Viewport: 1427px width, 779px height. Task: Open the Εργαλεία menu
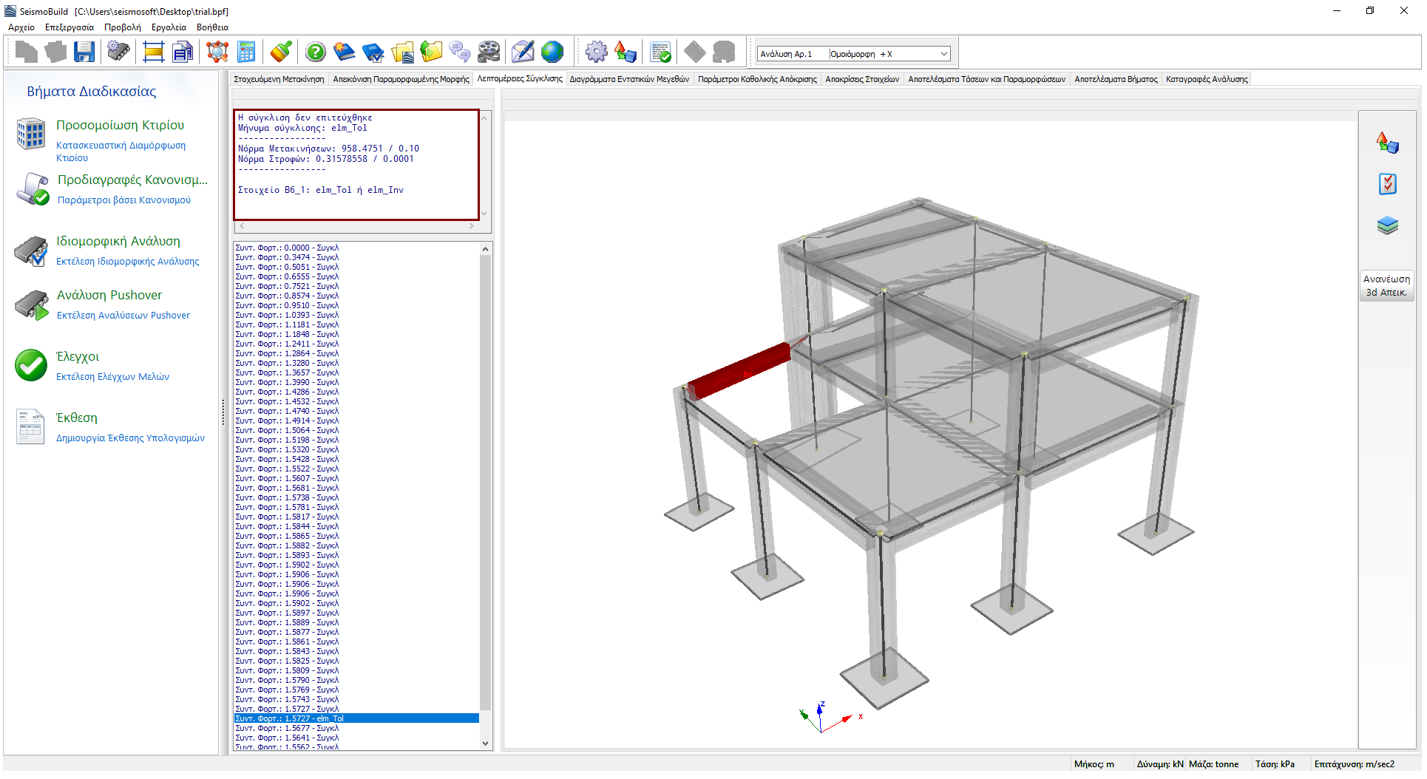coord(169,27)
